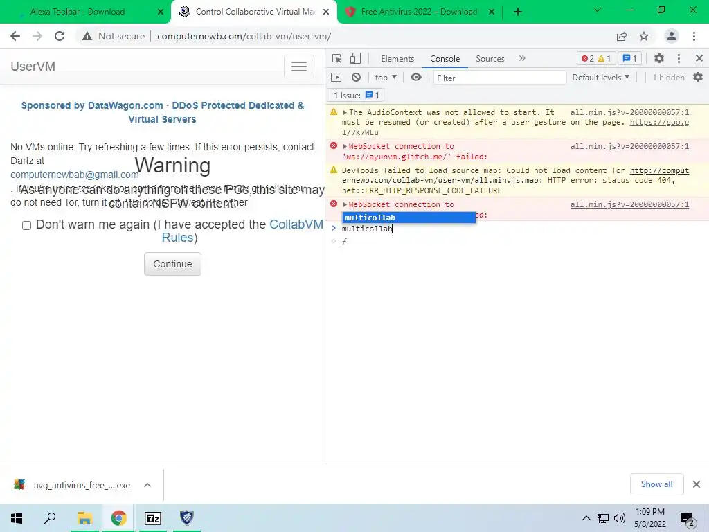Open tab search chevron
The width and height of the screenshot is (709, 532).
pos(598,10)
